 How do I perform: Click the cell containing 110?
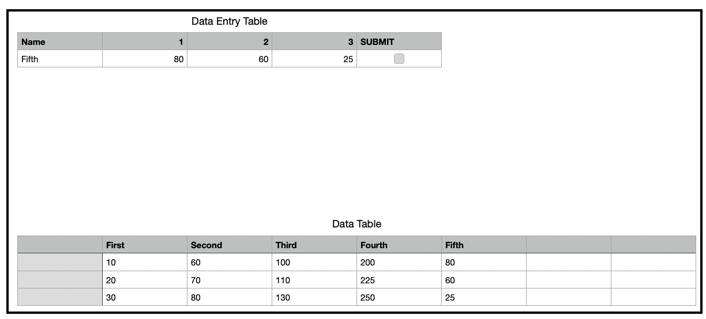[314, 280]
